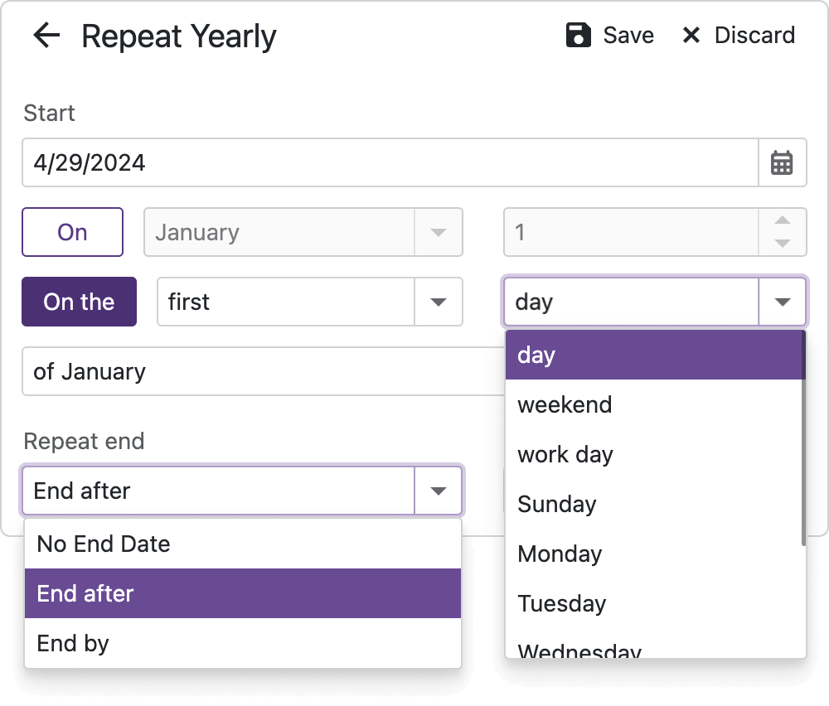Click the Save button label
This screenshot has height=706, width=829.
[x=628, y=36]
